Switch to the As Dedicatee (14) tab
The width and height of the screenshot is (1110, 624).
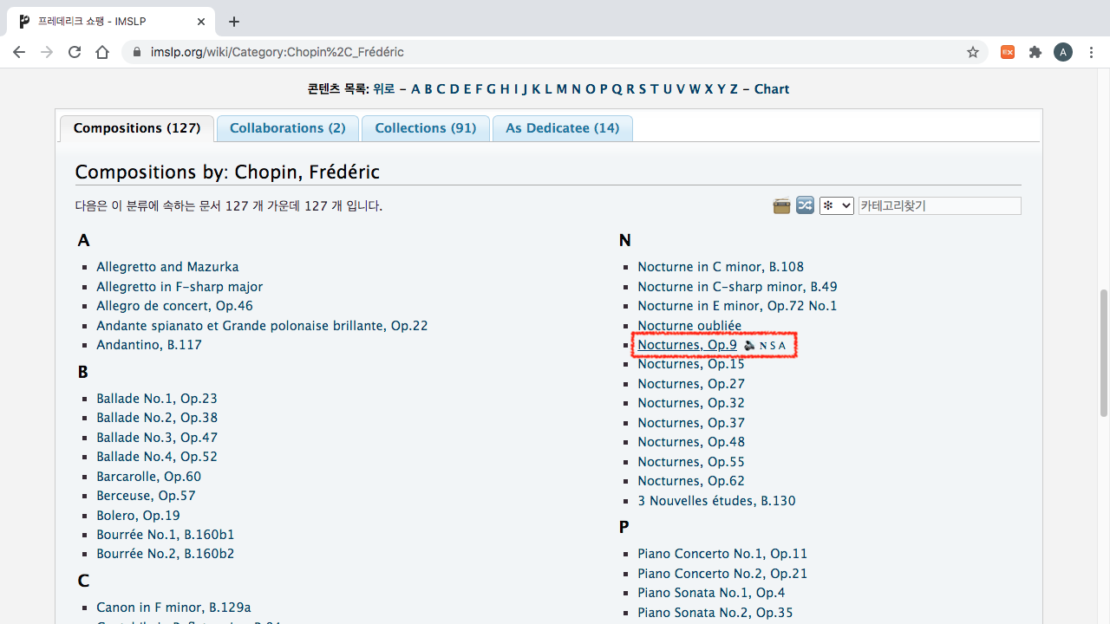(x=563, y=128)
